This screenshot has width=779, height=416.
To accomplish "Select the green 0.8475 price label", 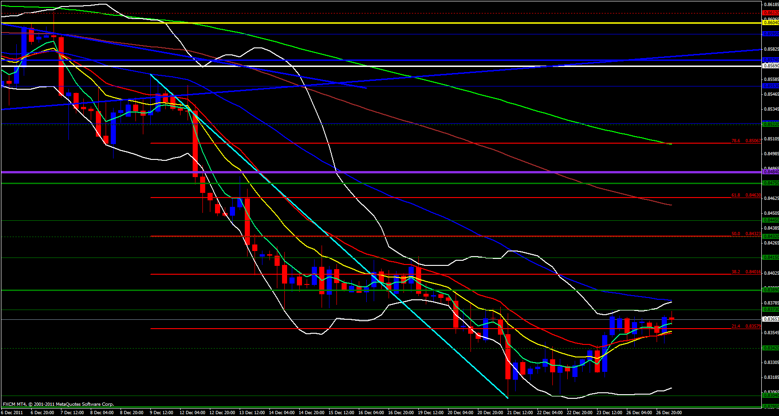I will (771, 183).
